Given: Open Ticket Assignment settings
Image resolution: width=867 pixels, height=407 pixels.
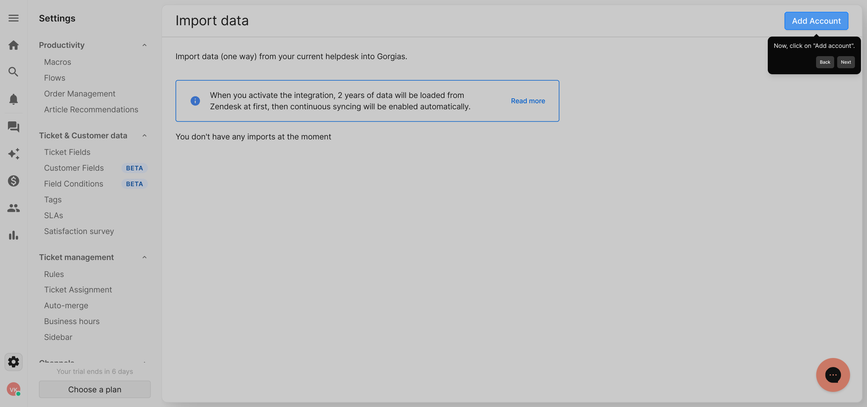Looking at the screenshot, I should click(78, 290).
